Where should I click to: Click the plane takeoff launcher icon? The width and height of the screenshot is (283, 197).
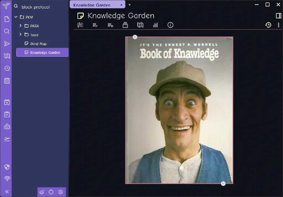pos(7,139)
